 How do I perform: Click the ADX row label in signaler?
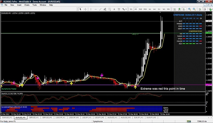[x=180, y=44]
